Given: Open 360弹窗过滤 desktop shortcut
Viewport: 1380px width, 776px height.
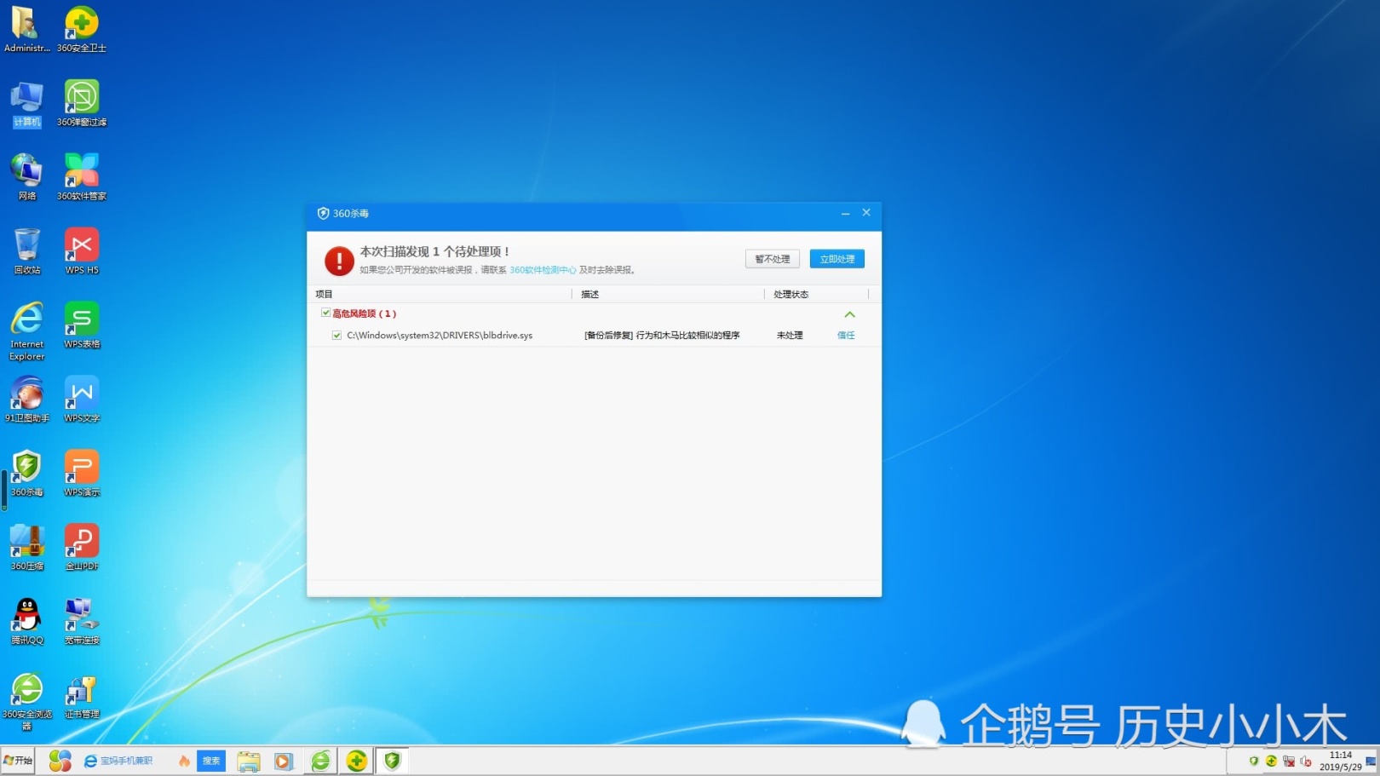Looking at the screenshot, I should click(82, 104).
